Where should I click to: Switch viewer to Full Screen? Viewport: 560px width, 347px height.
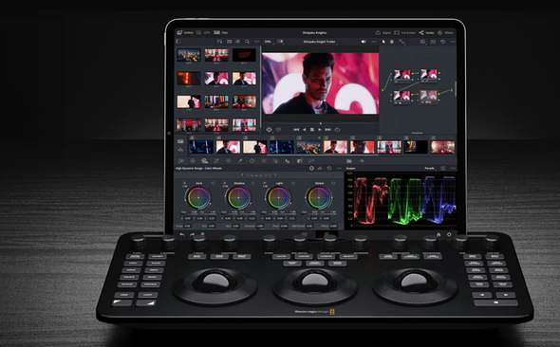click(x=404, y=32)
